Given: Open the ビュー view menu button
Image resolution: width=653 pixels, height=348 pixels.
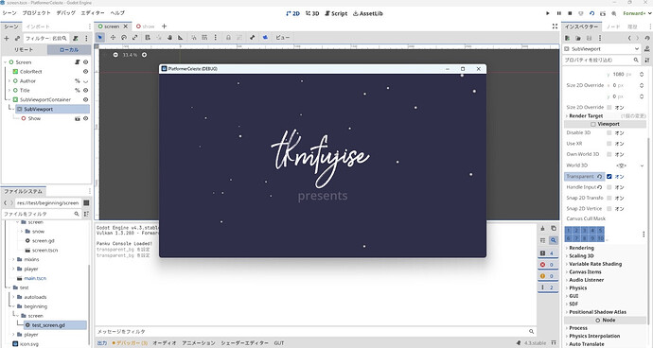Looking at the screenshot, I should tap(282, 38).
